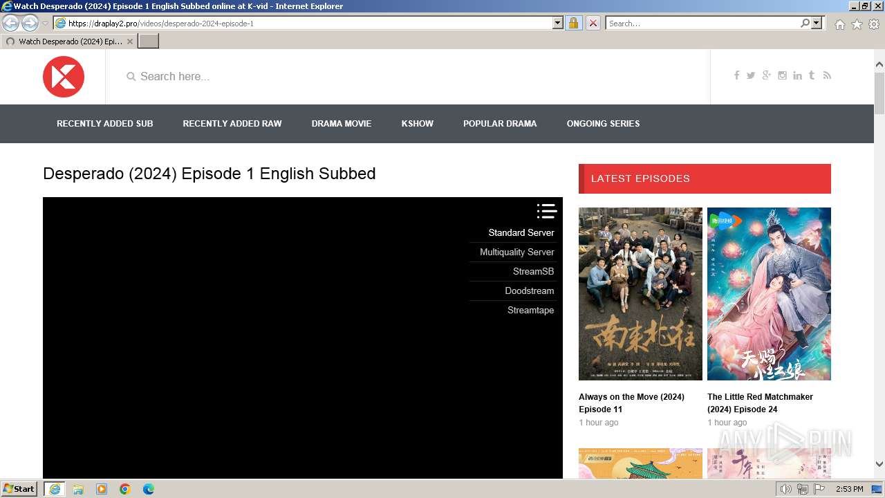
Task: Click the K-vid red logo
Action: pos(64,77)
